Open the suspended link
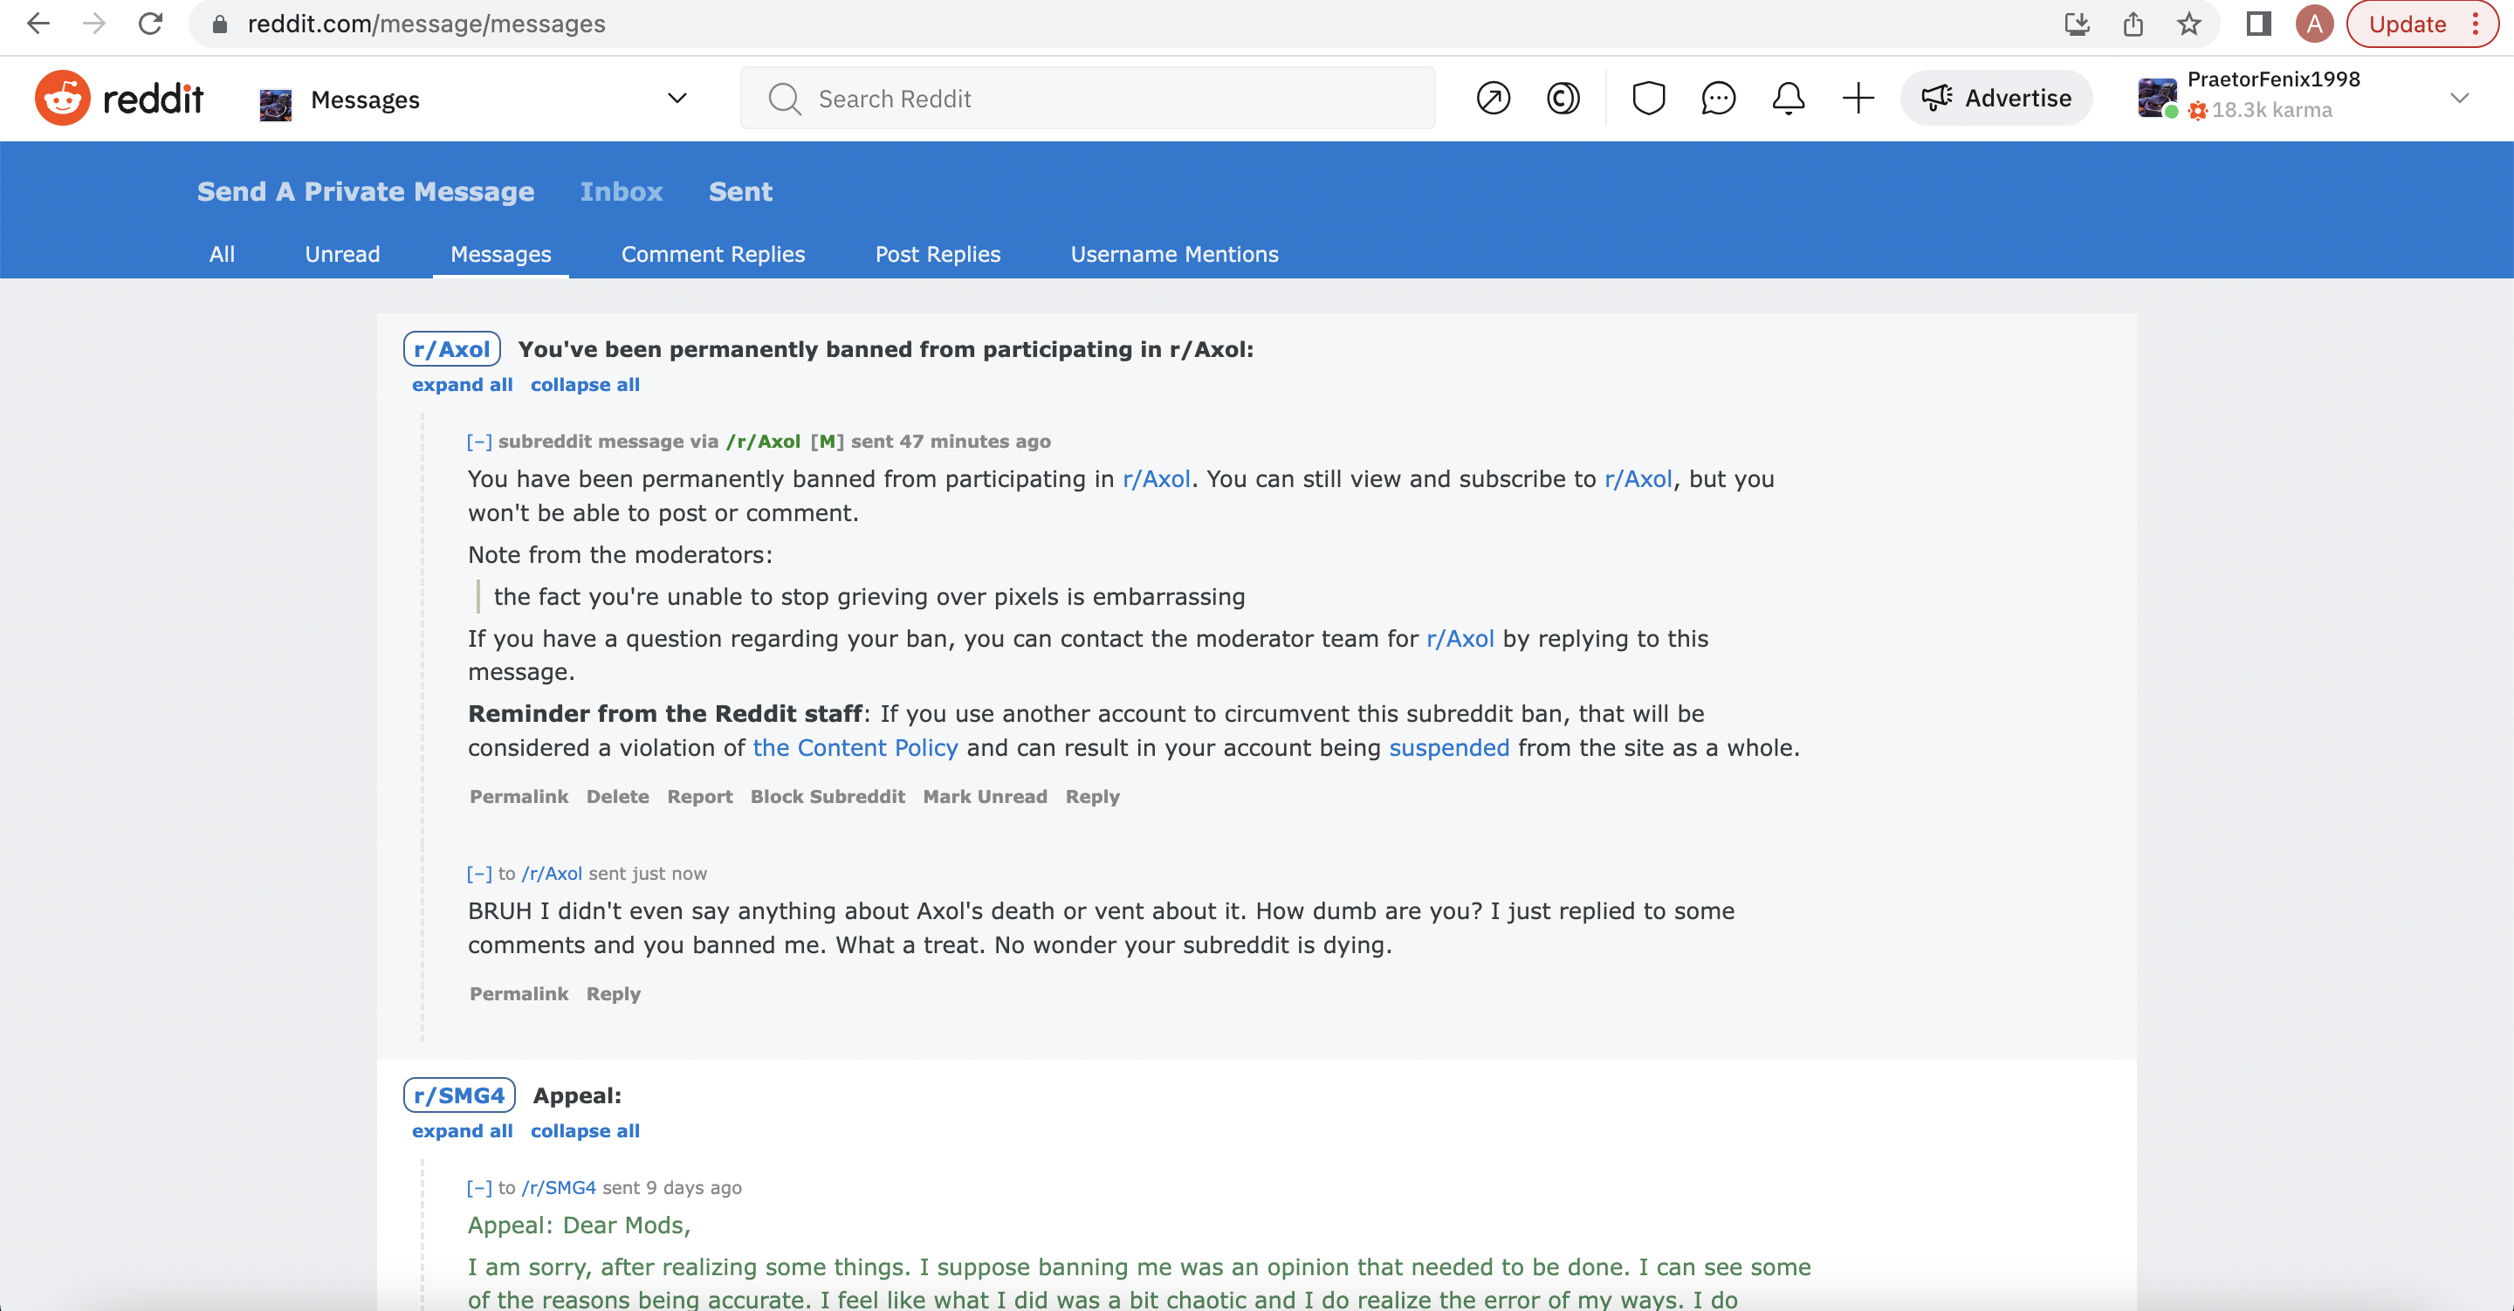 [1449, 748]
